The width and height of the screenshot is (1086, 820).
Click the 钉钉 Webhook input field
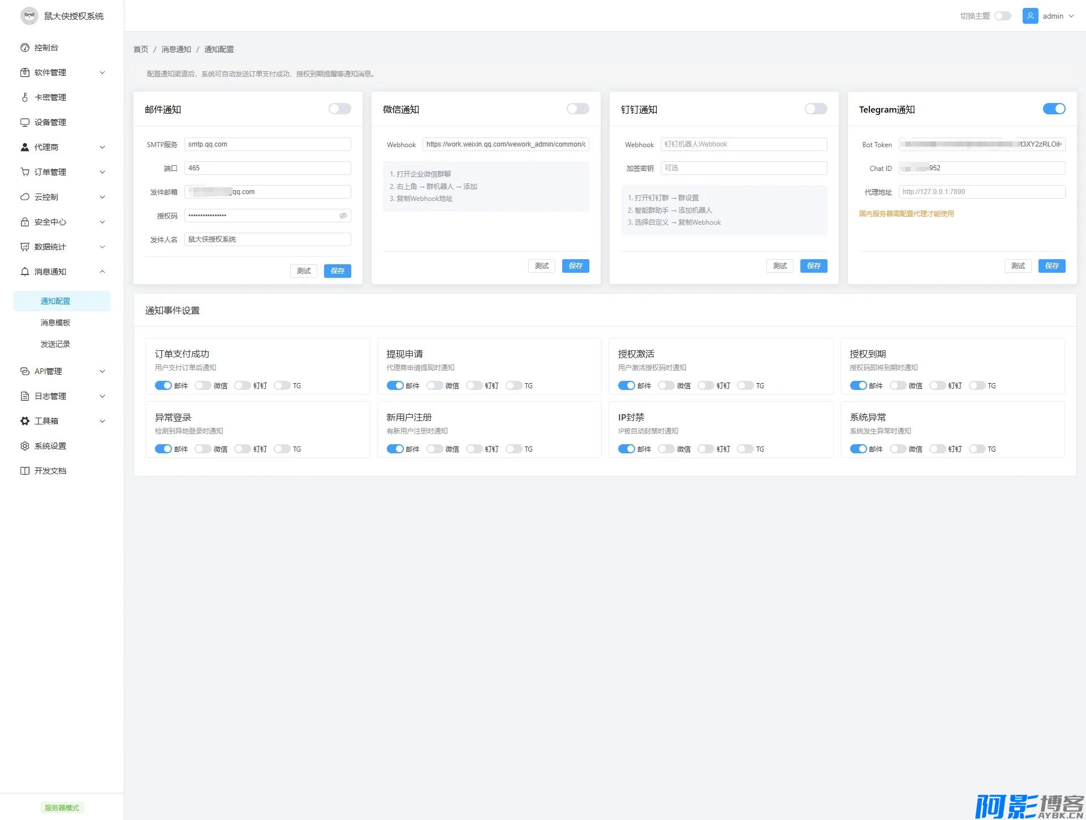pos(743,144)
